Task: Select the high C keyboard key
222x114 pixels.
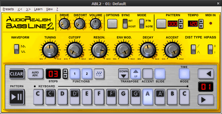Action: [x=184, y=97]
